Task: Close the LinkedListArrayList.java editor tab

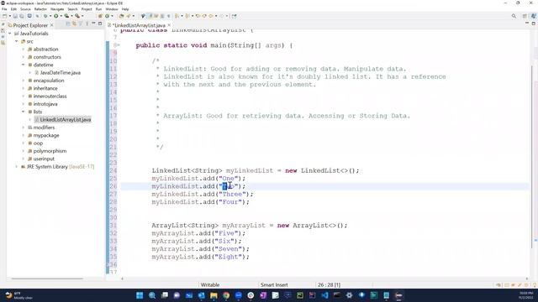Action: (169, 25)
